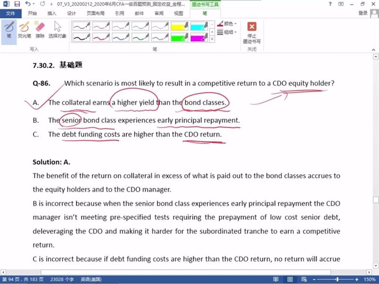Click the horizontal scrollbar right arrow
The image size is (379, 284).
(369, 272)
